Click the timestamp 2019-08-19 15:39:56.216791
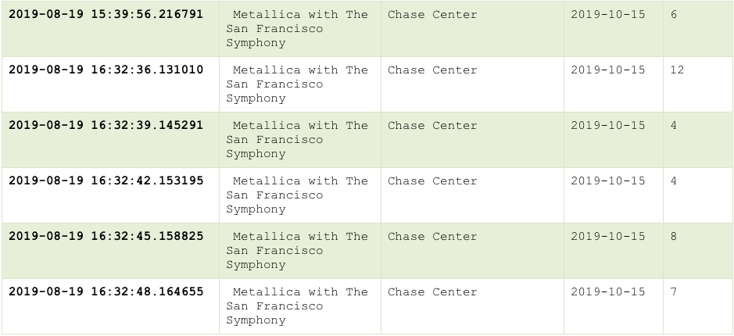This screenshot has height=336, width=734. click(106, 15)
